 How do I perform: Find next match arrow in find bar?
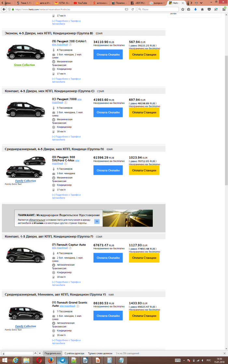[x=40, y=353]
